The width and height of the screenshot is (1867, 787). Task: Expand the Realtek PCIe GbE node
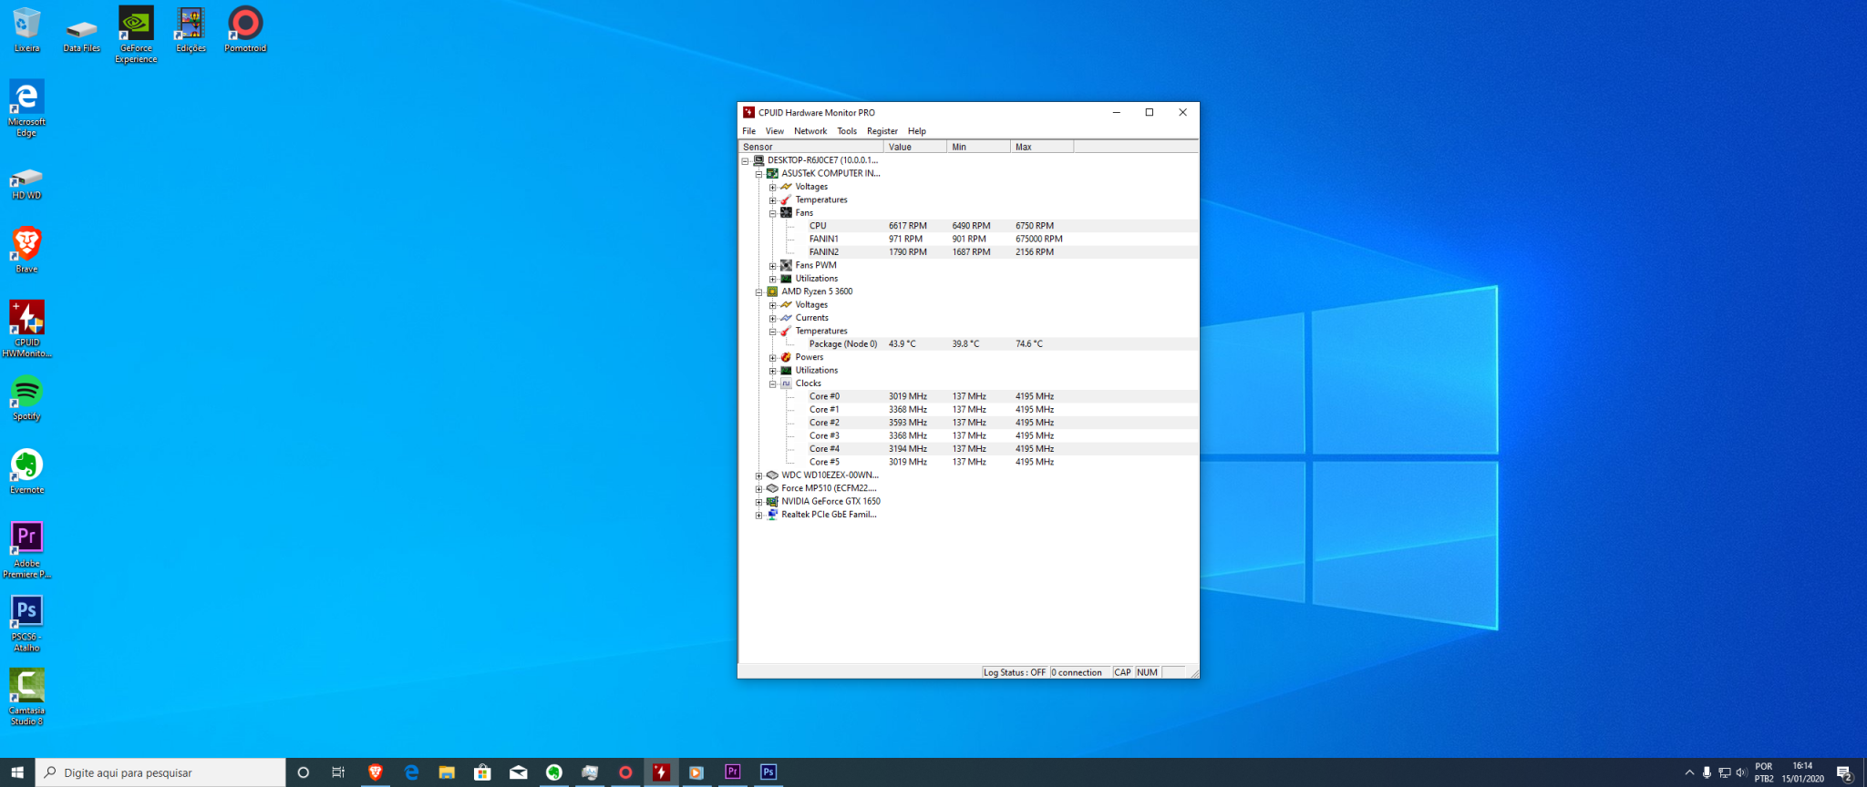(758, 516)
